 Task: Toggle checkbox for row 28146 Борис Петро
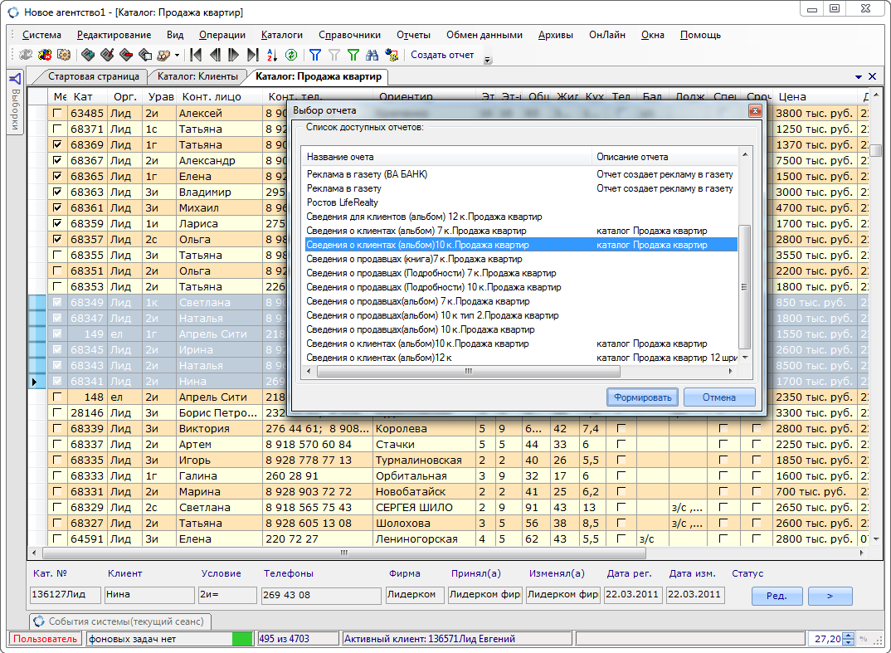point(56,412)
